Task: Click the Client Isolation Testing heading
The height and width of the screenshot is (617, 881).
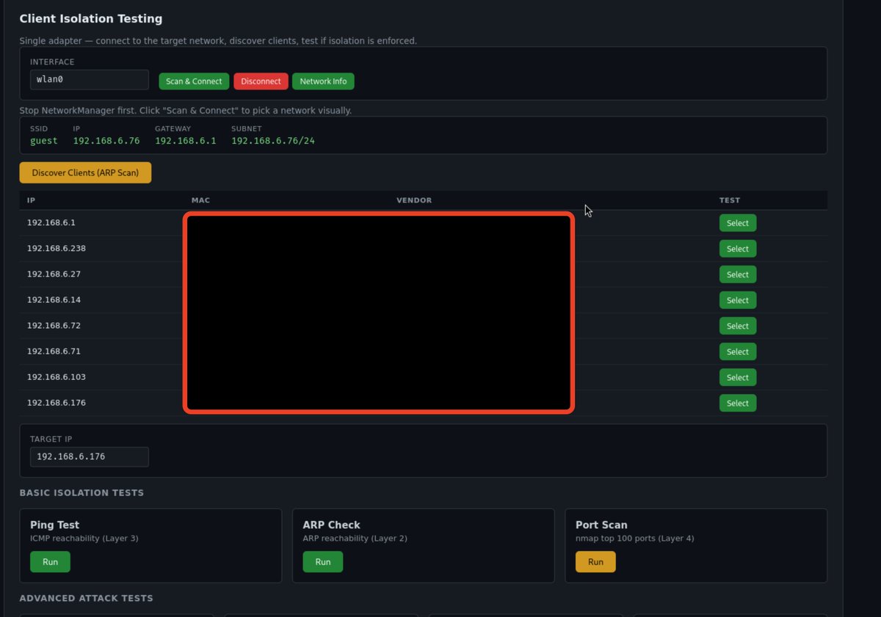Action: click(91, 19)
